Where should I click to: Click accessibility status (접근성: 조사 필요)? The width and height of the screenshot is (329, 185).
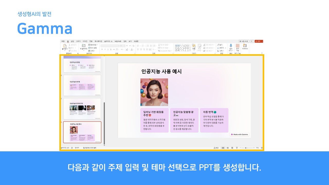(90, 148)
